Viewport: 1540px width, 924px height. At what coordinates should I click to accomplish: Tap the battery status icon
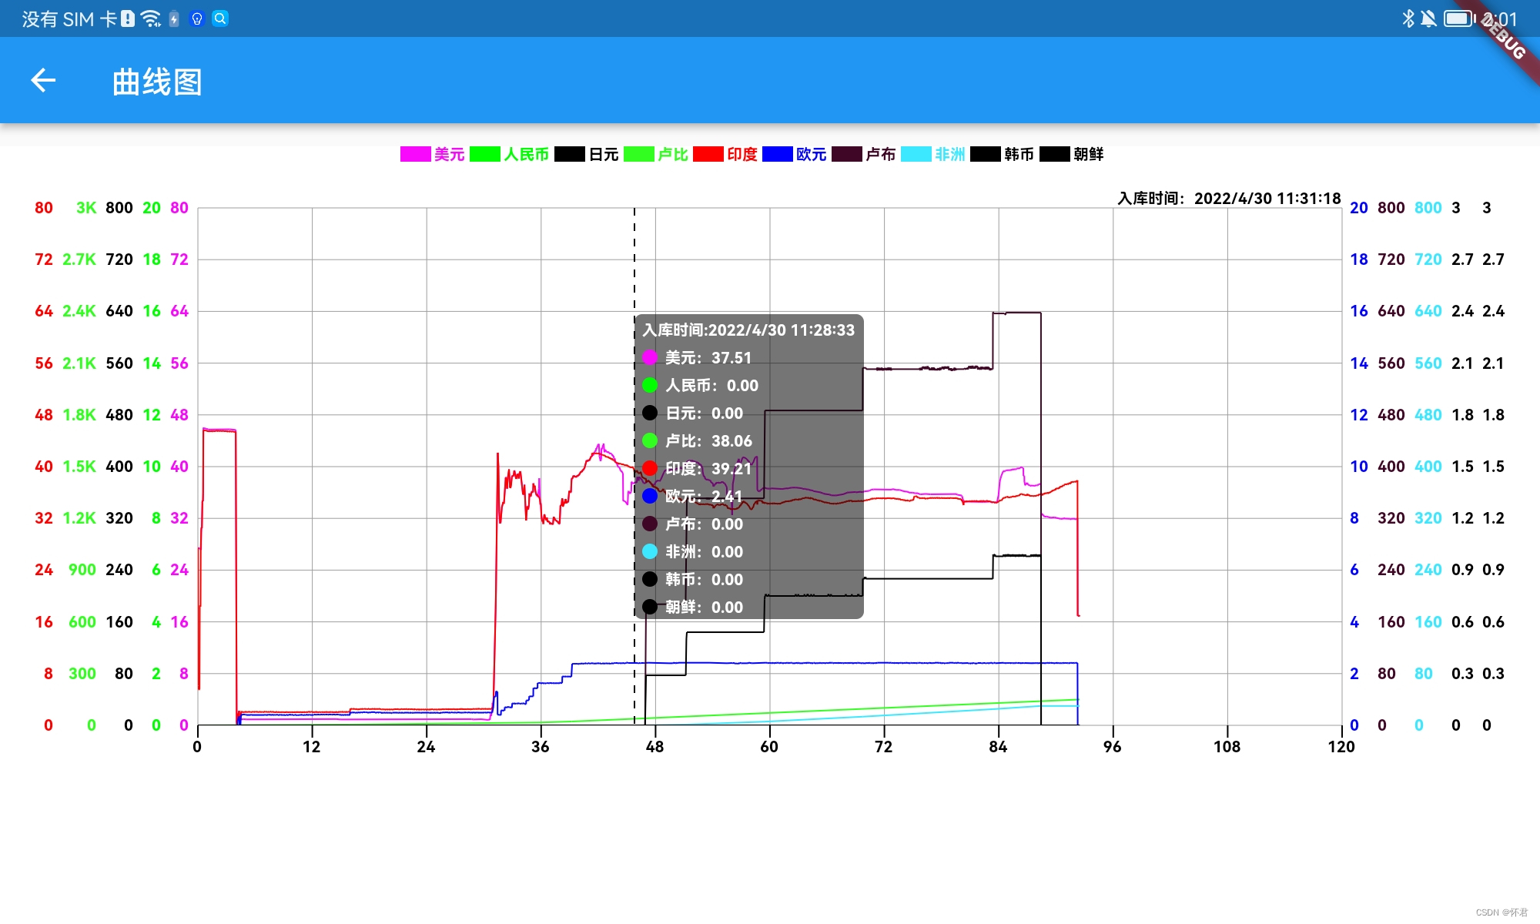tap(1459, 18)
